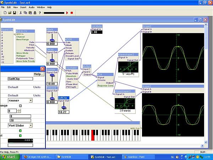
Task: Create a new file with toolbar icon
Action: click(5, 13)
